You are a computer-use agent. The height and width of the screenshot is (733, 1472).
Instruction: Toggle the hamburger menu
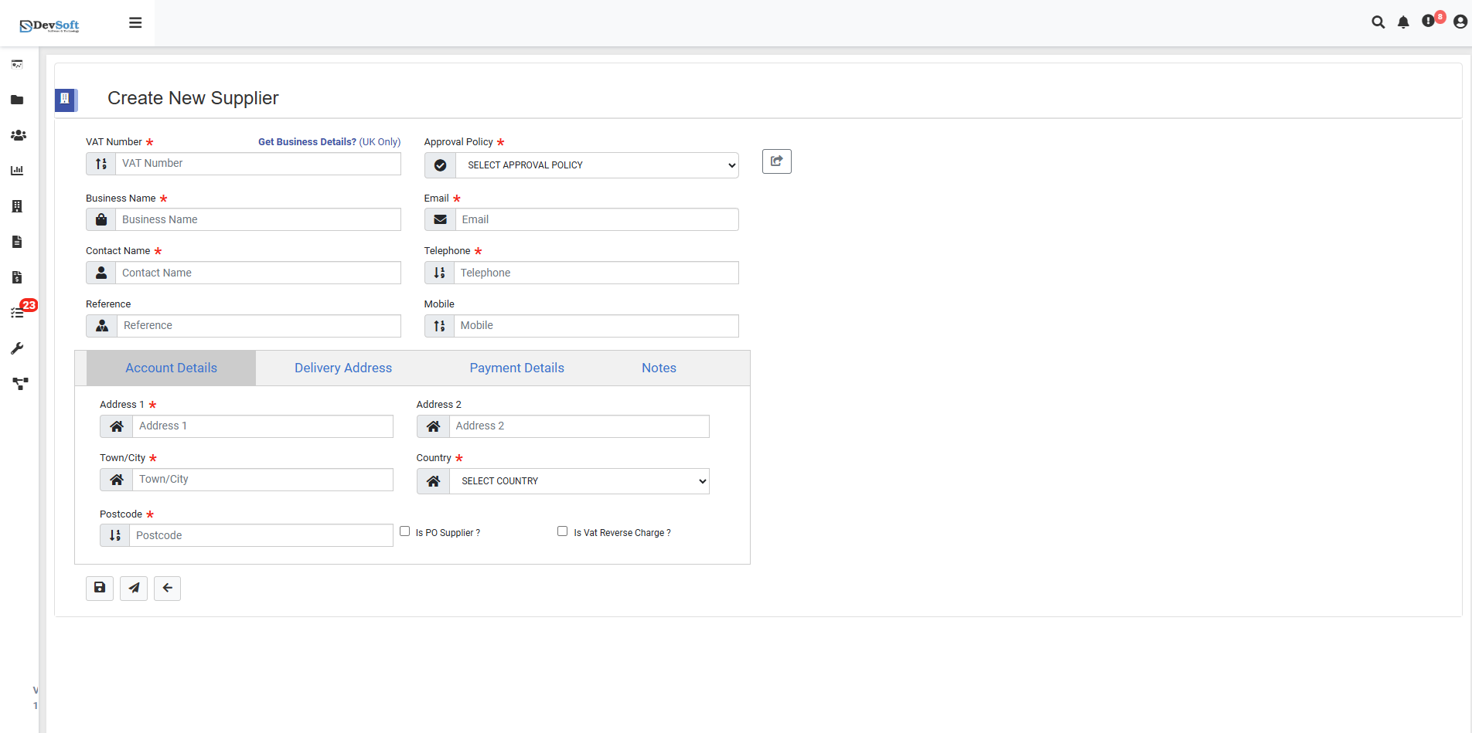[135, 23]
